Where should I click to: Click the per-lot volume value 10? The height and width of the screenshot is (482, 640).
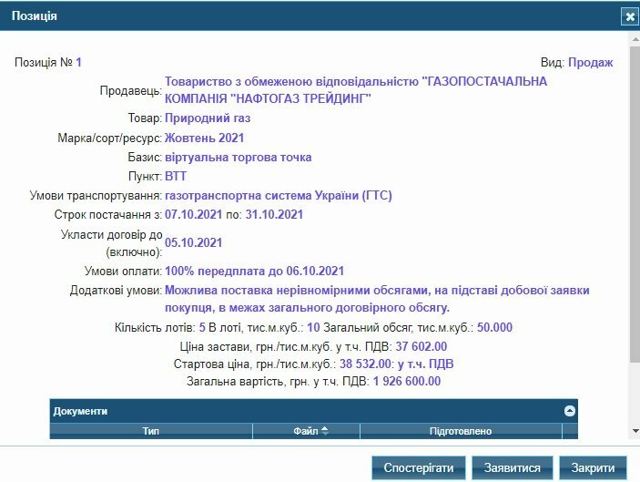(313, 327)
